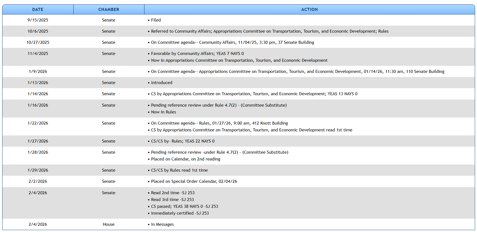Select the 'CS/CS by- Rules; YEAS 22 NAYS 0' entry
The image size is (477, 232).
tap(182, 141)
